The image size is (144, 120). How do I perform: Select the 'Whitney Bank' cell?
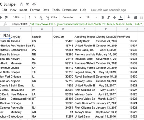(84, 94)
